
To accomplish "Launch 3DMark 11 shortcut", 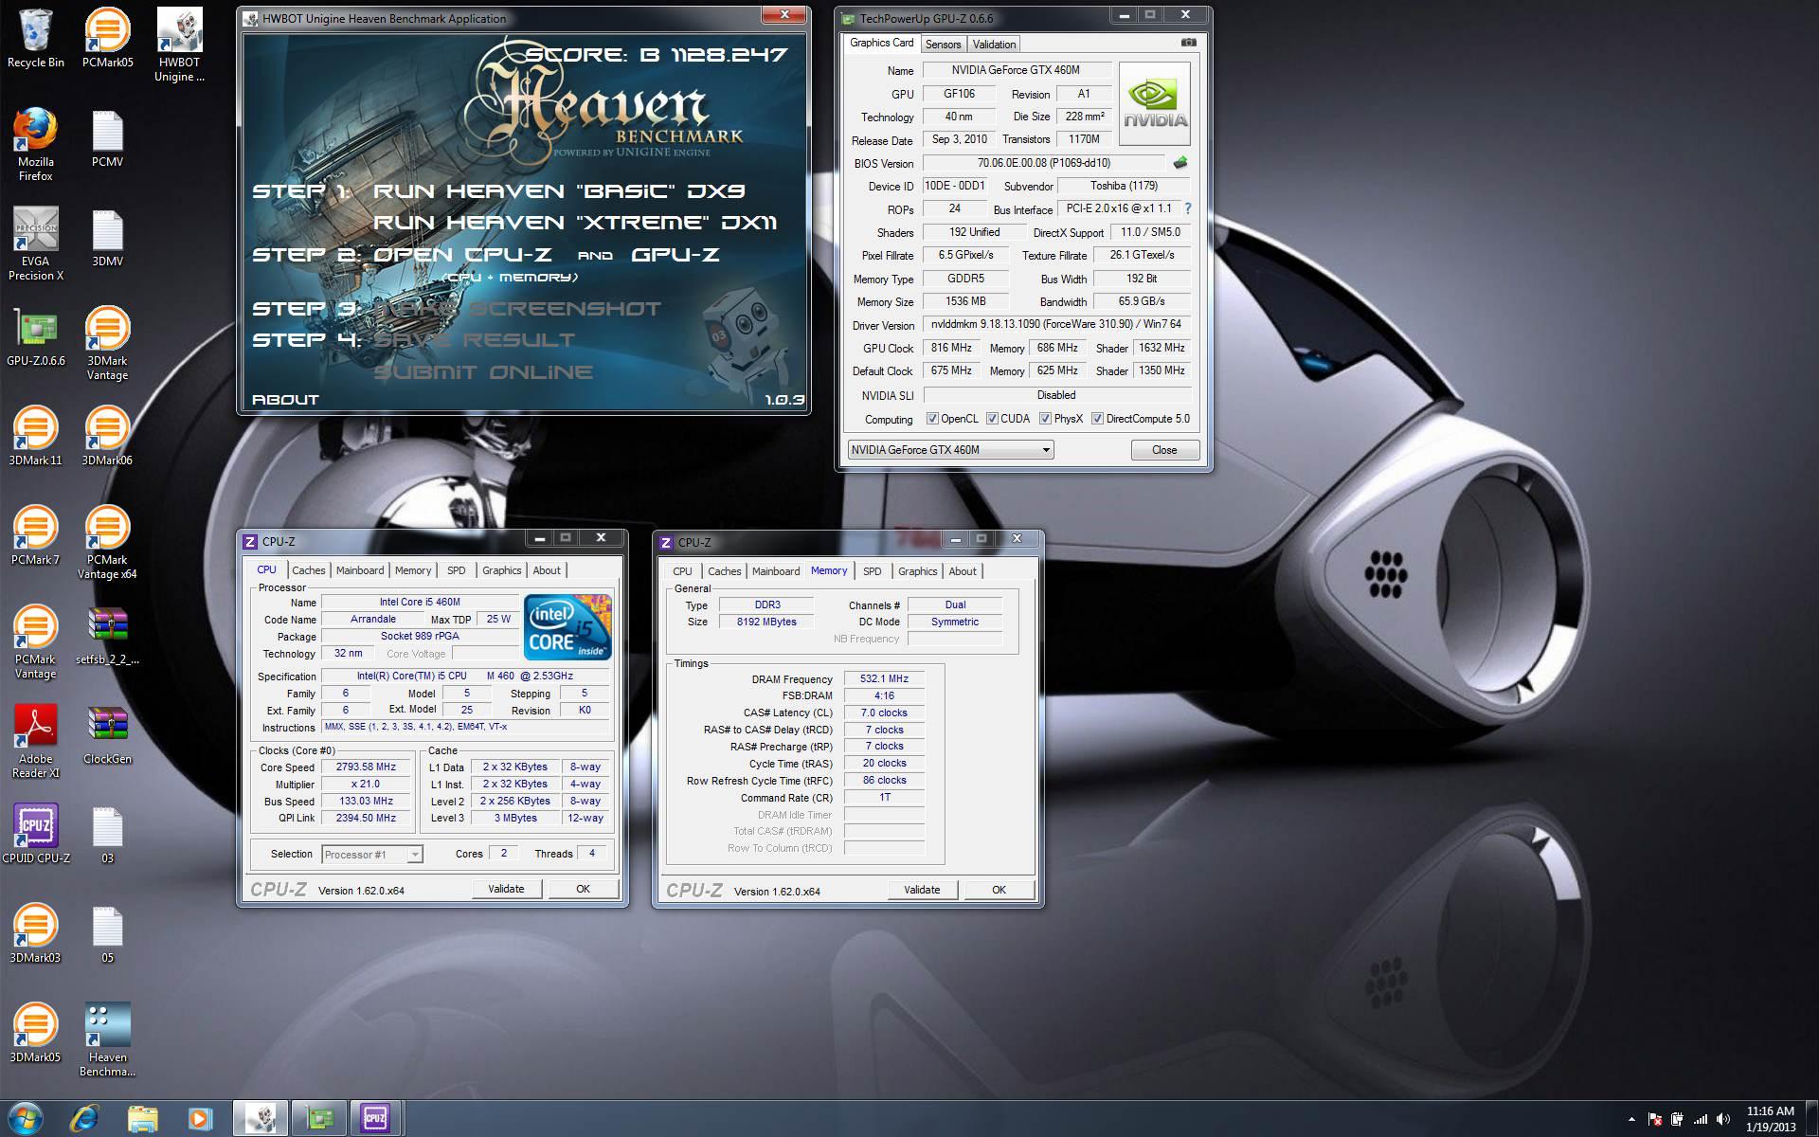I will tap(35, 436).
